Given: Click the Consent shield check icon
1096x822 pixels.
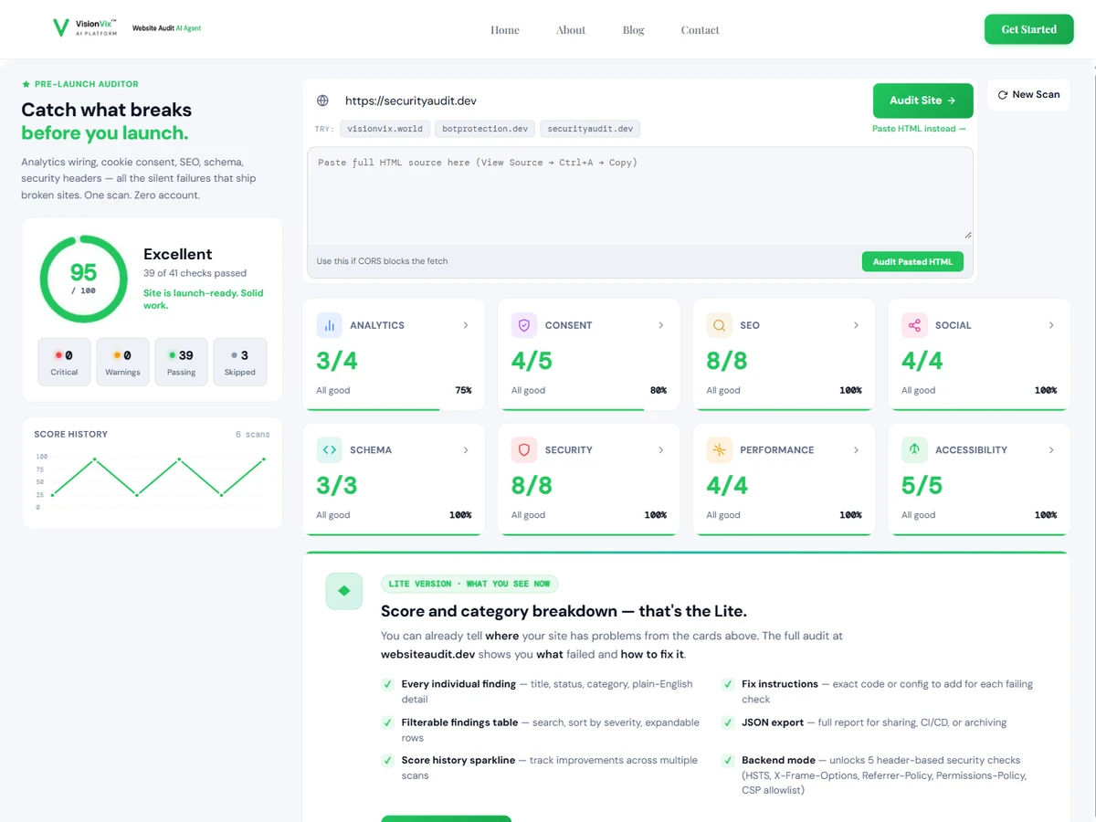Looking at the screenshot, I should tap(524, 325).
